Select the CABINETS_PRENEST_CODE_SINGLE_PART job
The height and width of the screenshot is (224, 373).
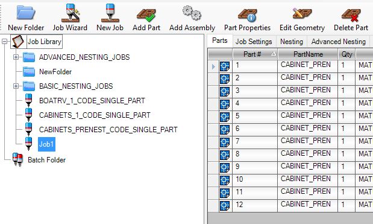coord(108,130)
